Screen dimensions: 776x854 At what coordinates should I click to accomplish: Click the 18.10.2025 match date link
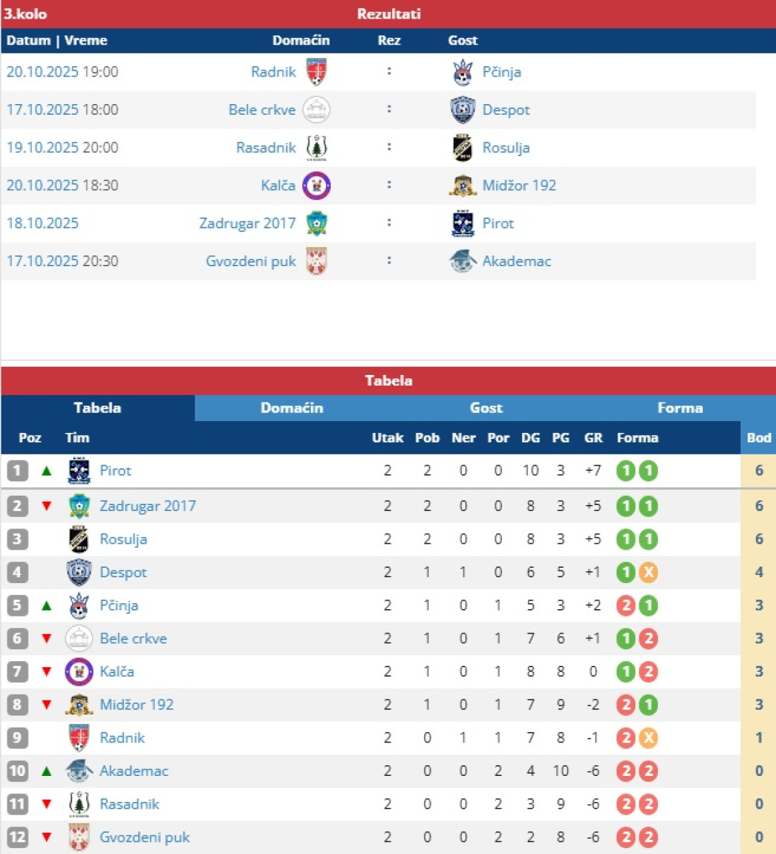click(43, 224)
